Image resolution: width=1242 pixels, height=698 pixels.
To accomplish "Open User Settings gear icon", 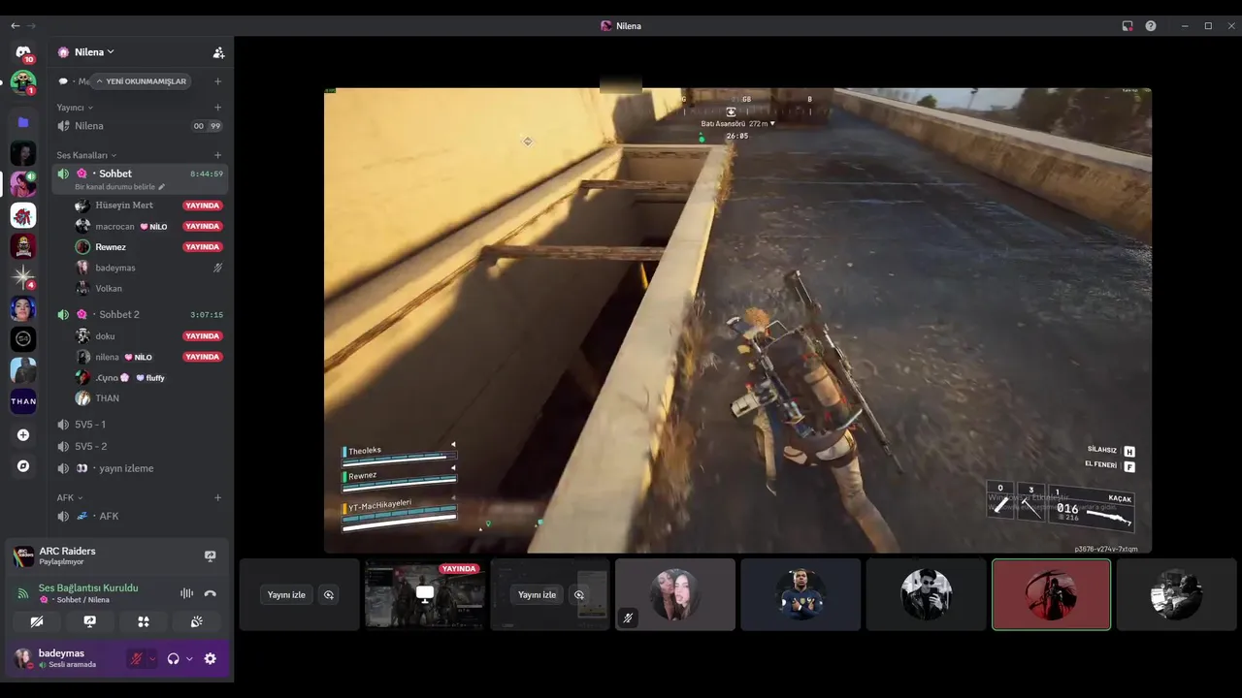I will [x=210, y=659].
